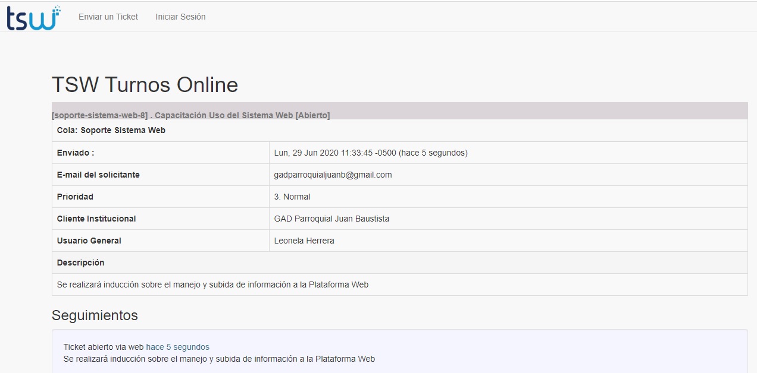Select GAD Parroquial Juan Baustista value

pos(331,219)
